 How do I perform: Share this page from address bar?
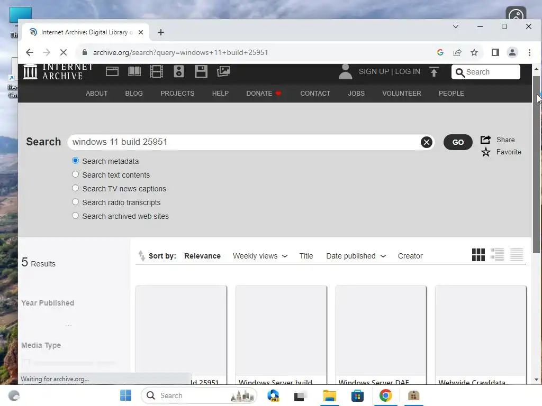457,52
